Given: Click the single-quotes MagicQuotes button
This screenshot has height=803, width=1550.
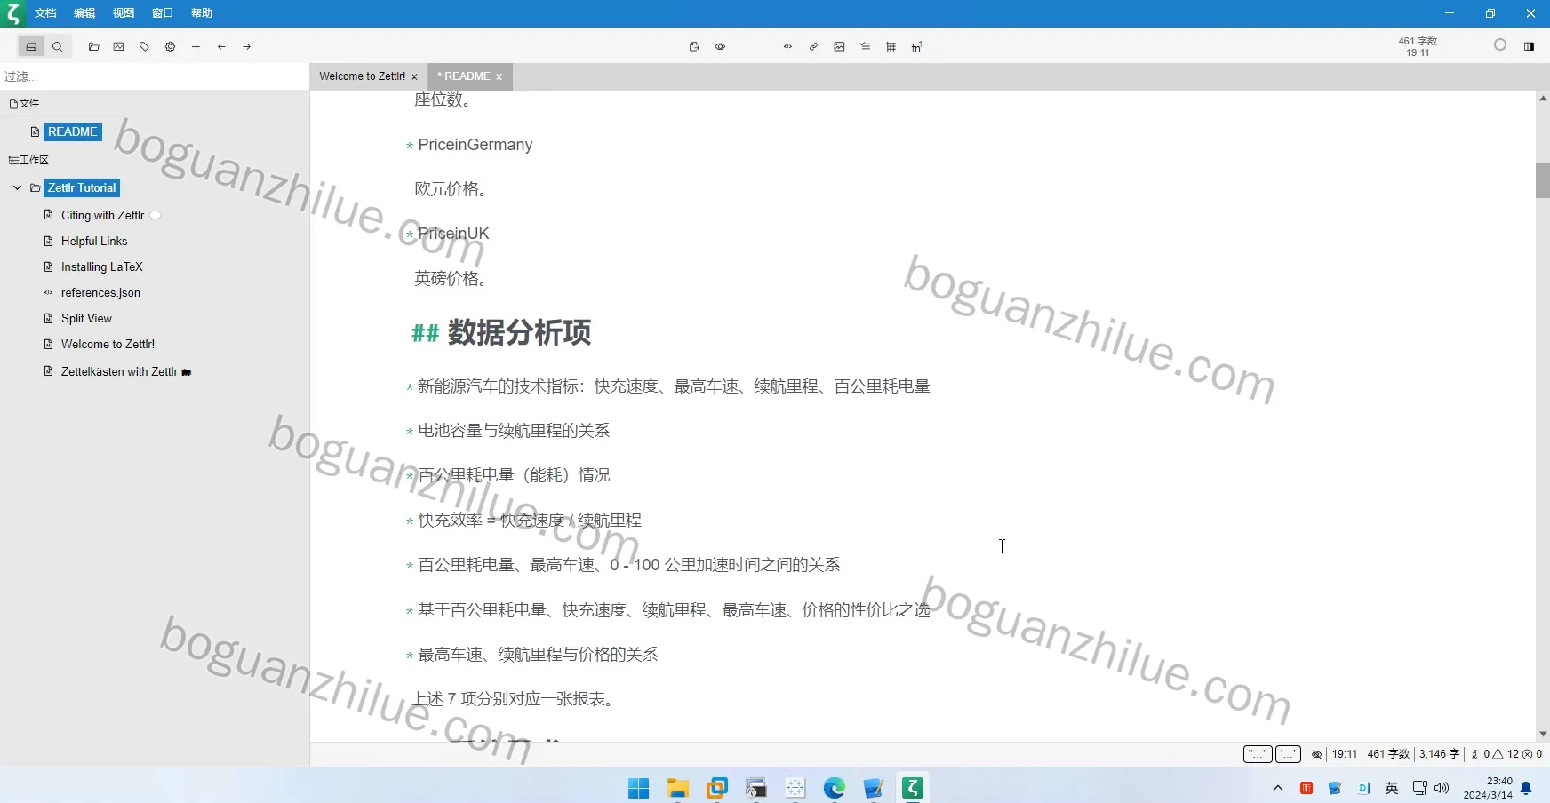Looking at the screenshot, I should [1288, 754].
